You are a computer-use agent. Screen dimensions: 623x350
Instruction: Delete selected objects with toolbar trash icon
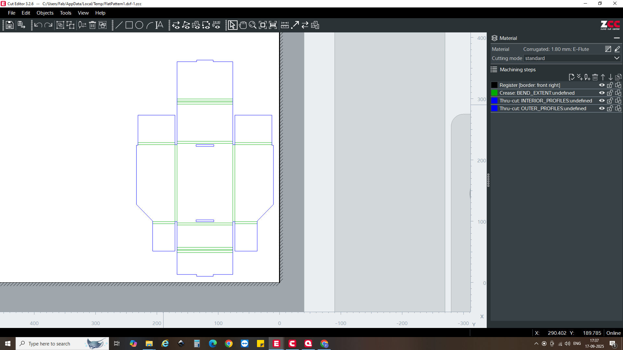click(x=92, y=25)
